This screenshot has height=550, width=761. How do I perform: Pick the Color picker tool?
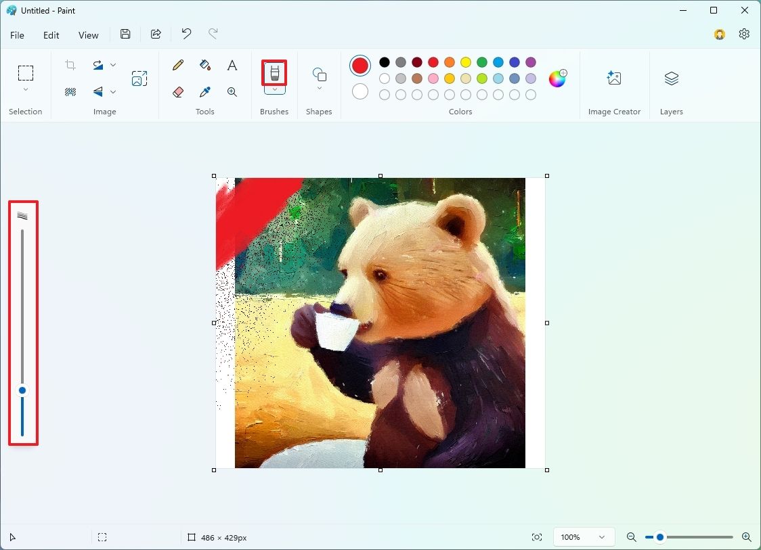point(204,91)
